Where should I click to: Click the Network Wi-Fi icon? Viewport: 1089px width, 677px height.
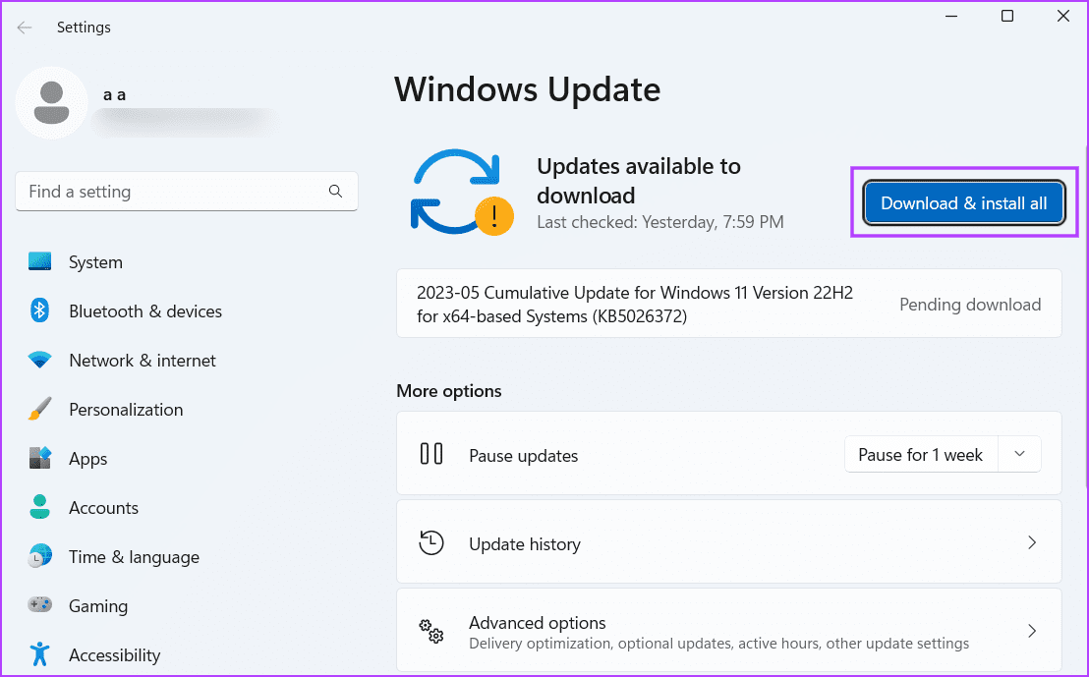[39, 360]
